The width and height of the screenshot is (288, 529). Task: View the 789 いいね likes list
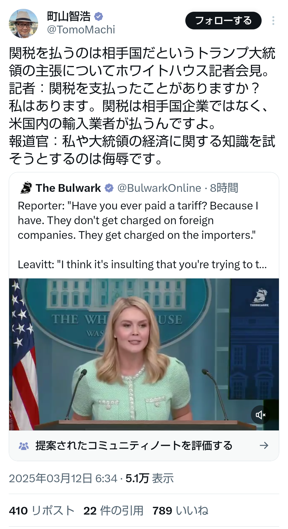point(180,511)
